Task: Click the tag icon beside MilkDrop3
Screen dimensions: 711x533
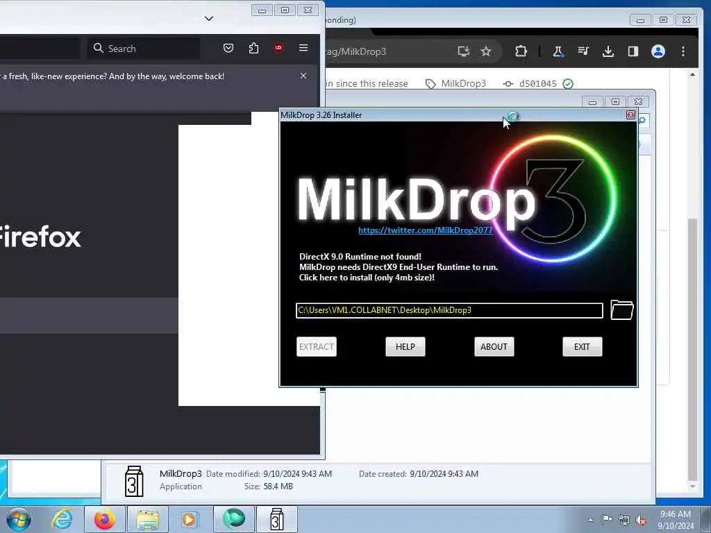Action: (430, 84)
